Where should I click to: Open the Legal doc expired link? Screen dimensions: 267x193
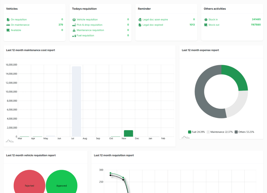click(x=153, y=25)
